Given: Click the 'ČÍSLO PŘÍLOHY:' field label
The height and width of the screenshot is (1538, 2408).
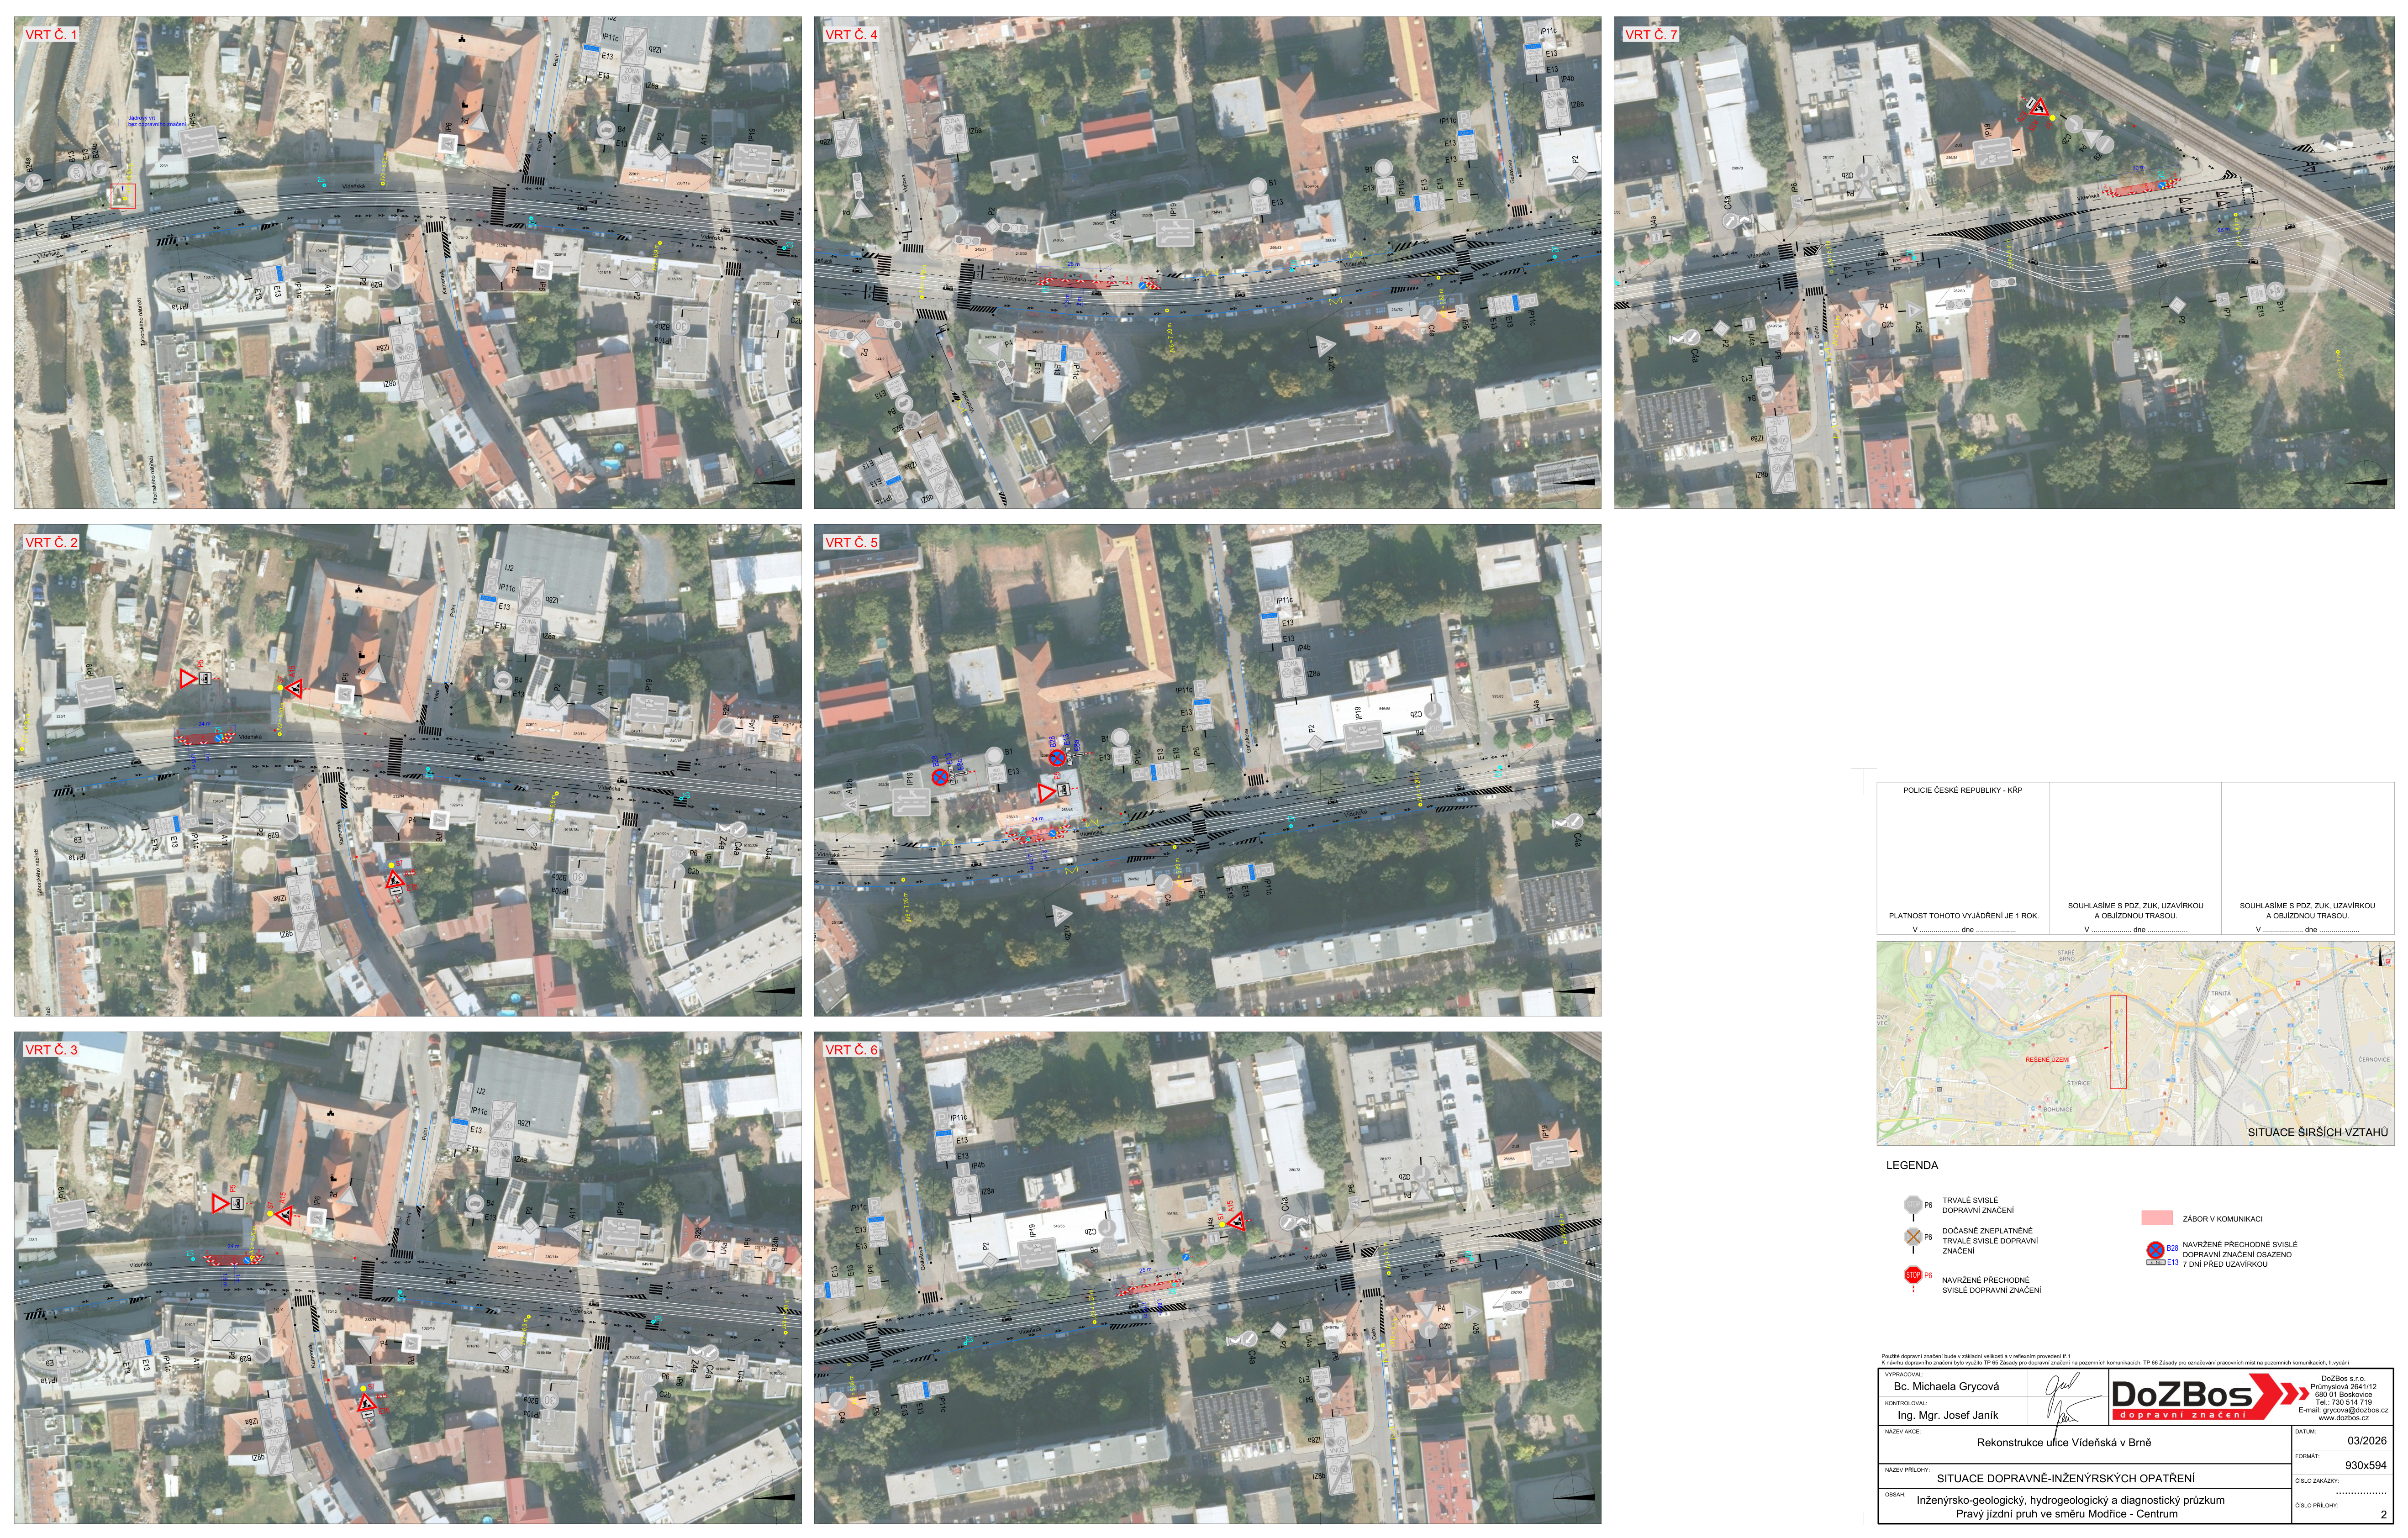Looking at the screenshot, I should 2317,1506.
